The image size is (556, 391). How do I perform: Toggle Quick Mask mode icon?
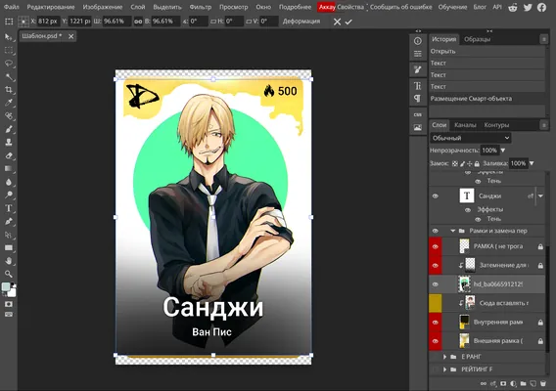9,304
